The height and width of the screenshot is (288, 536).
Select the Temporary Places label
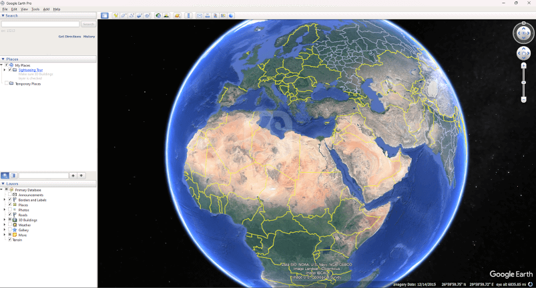pos(28,83)
